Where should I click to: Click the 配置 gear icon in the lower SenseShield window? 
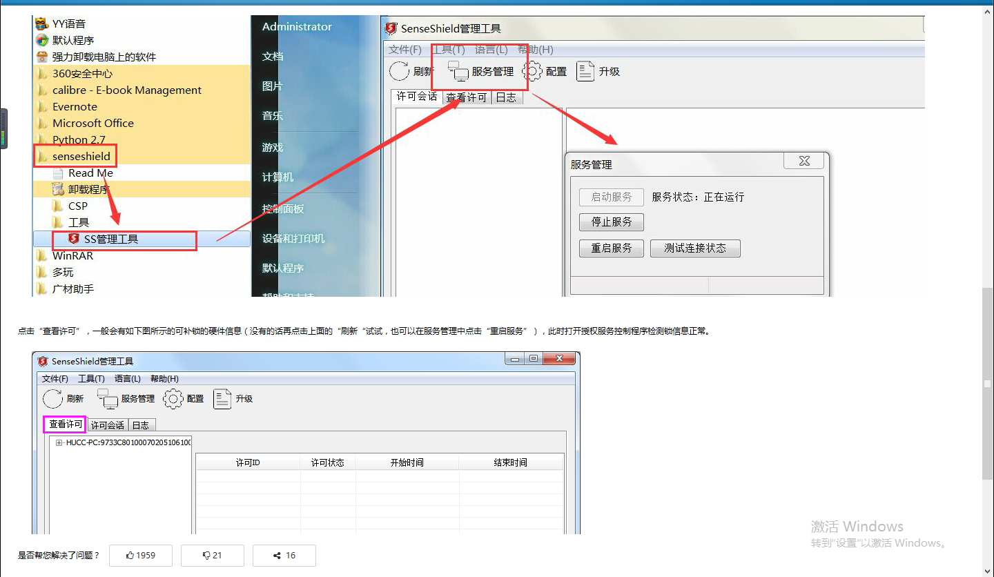[173, 399]
